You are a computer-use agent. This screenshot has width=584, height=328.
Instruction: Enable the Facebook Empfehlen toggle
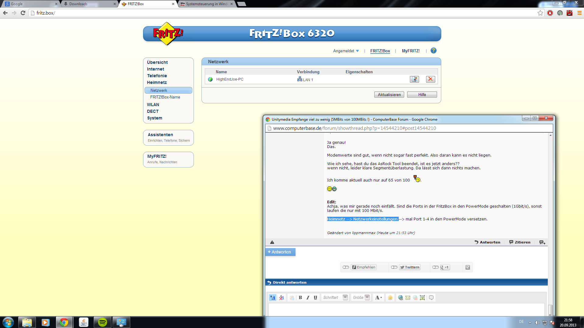346,267
